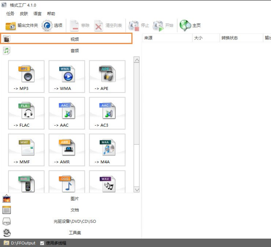Choose the AMR audio format icon
The image size is (271, 247).
67,150
